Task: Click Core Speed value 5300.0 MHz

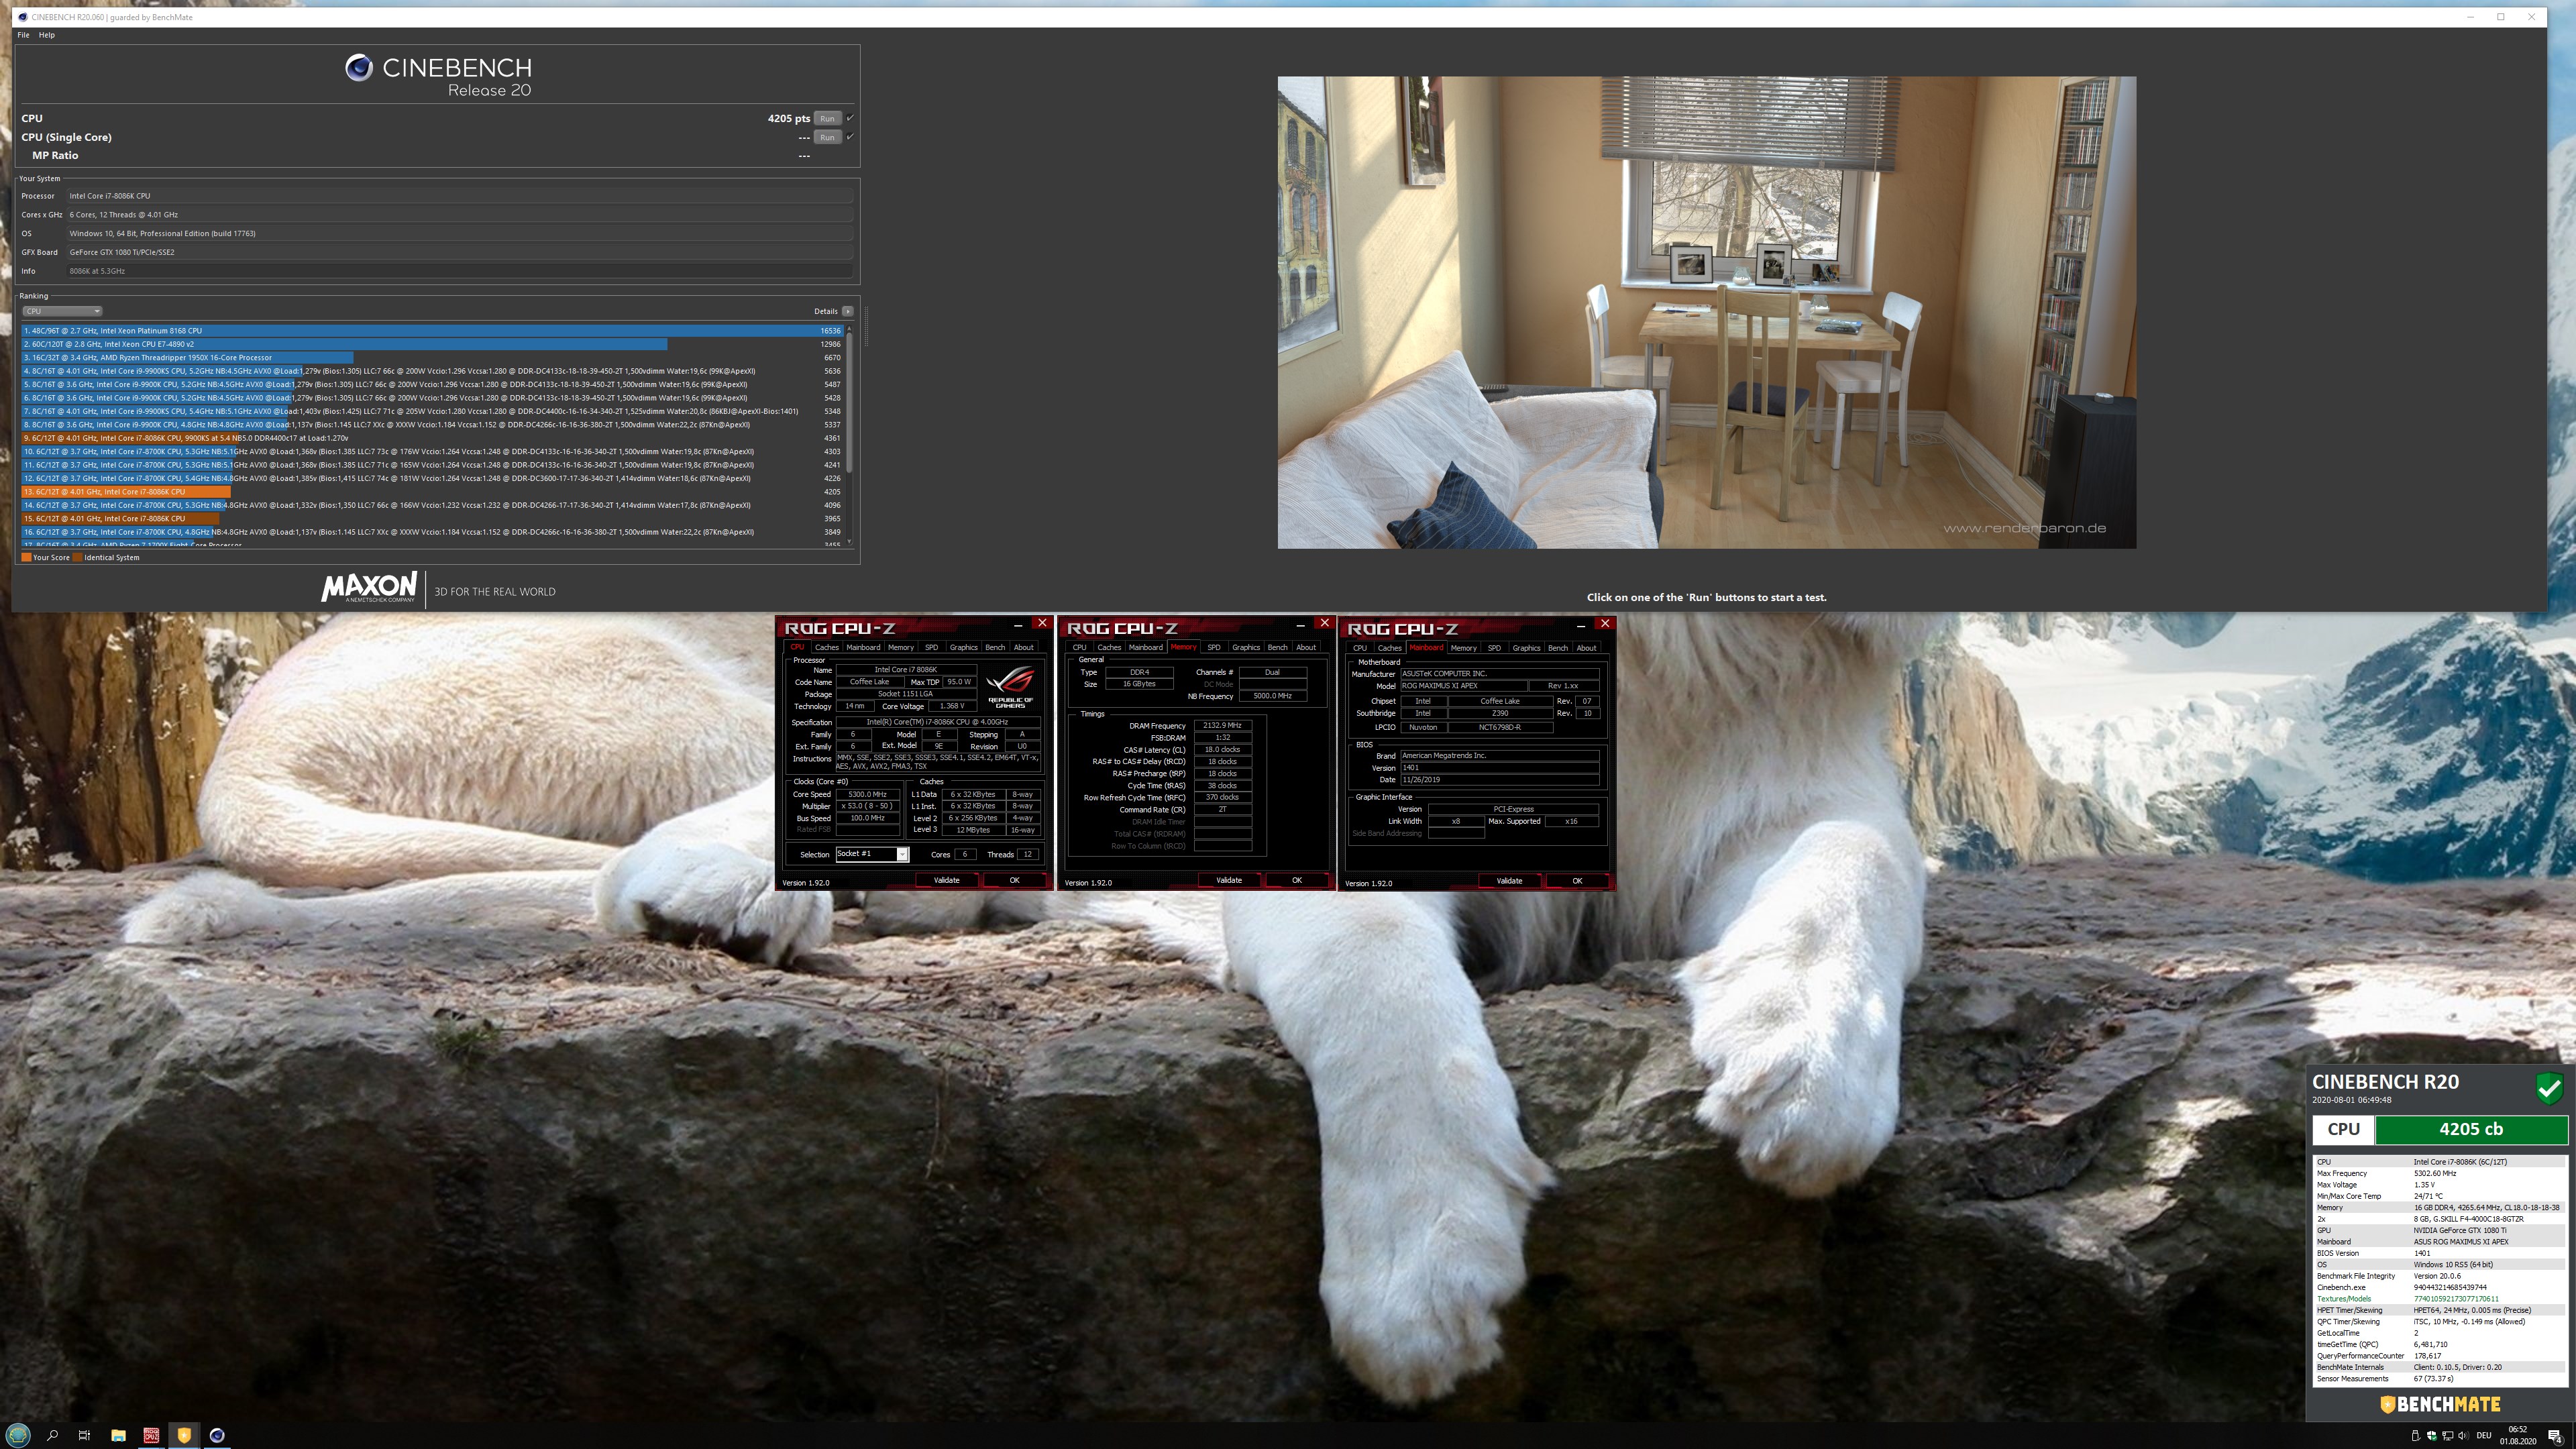Action: point(867,794)
